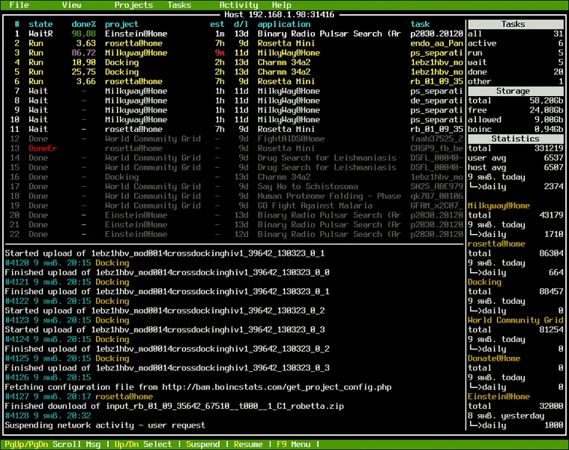
Task: Select row 22 Einstein@Home with 12d deadline
Action: coord(234,234)
